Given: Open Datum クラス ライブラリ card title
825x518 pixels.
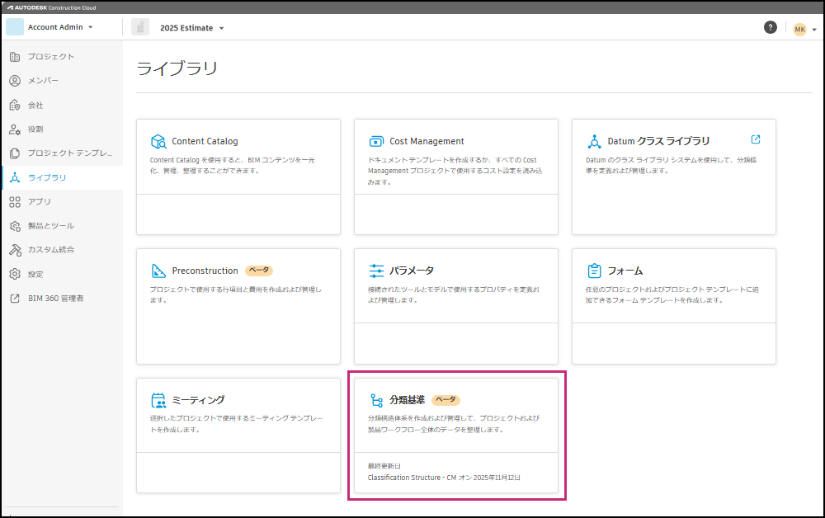Looking at the screenshot, I should tap(658, 141).
